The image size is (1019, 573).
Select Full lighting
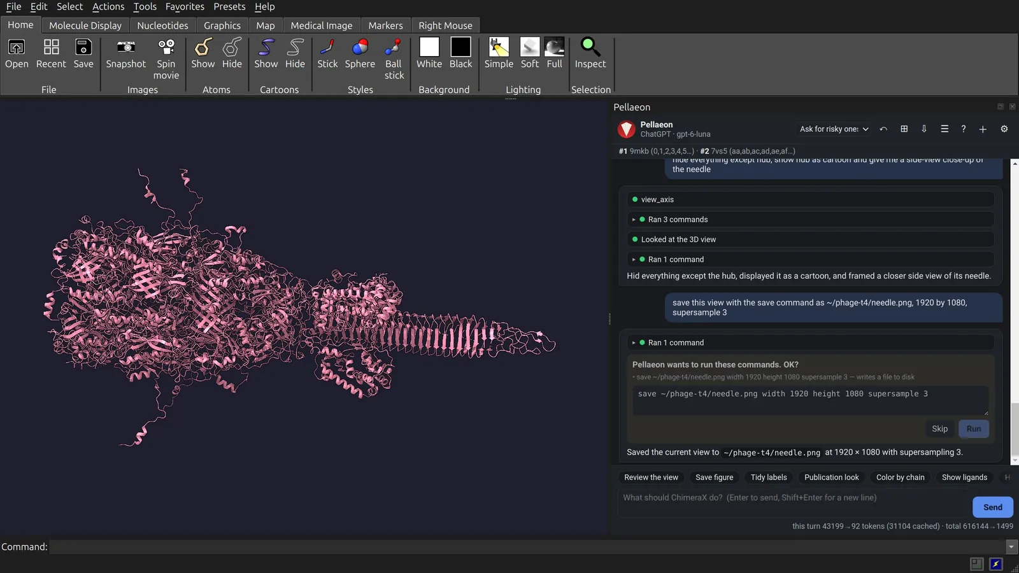pos(555,53)
